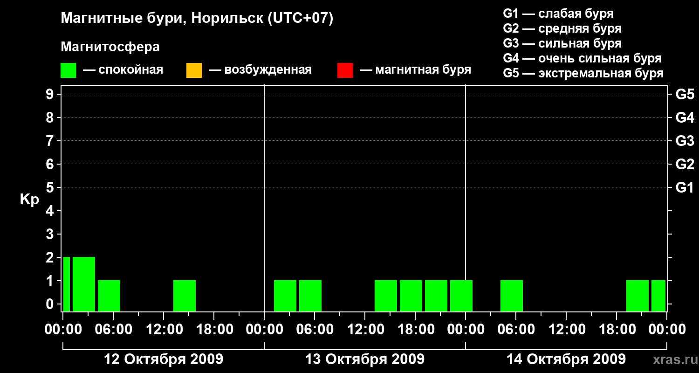Click the narrow first Kp 2 bar on 12 October
The image size is (699, 373).
tap(67, 284)
